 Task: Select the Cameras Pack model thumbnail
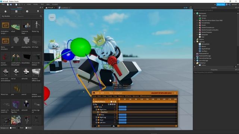pos(26,25)
